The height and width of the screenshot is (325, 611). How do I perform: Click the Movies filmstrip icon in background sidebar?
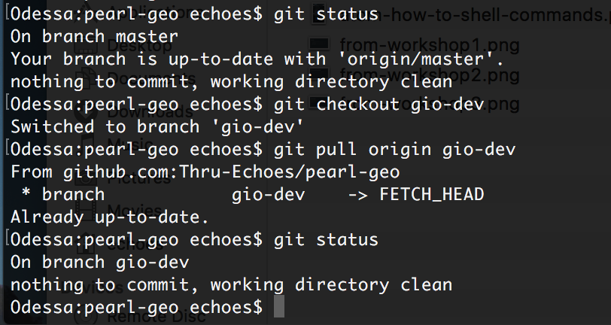pos(87,211)
